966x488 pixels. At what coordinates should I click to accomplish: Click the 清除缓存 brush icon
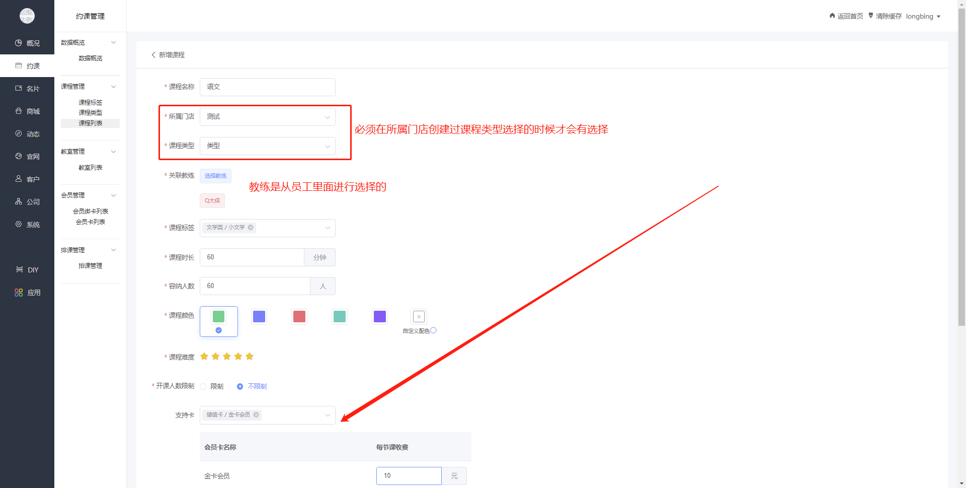871,16
